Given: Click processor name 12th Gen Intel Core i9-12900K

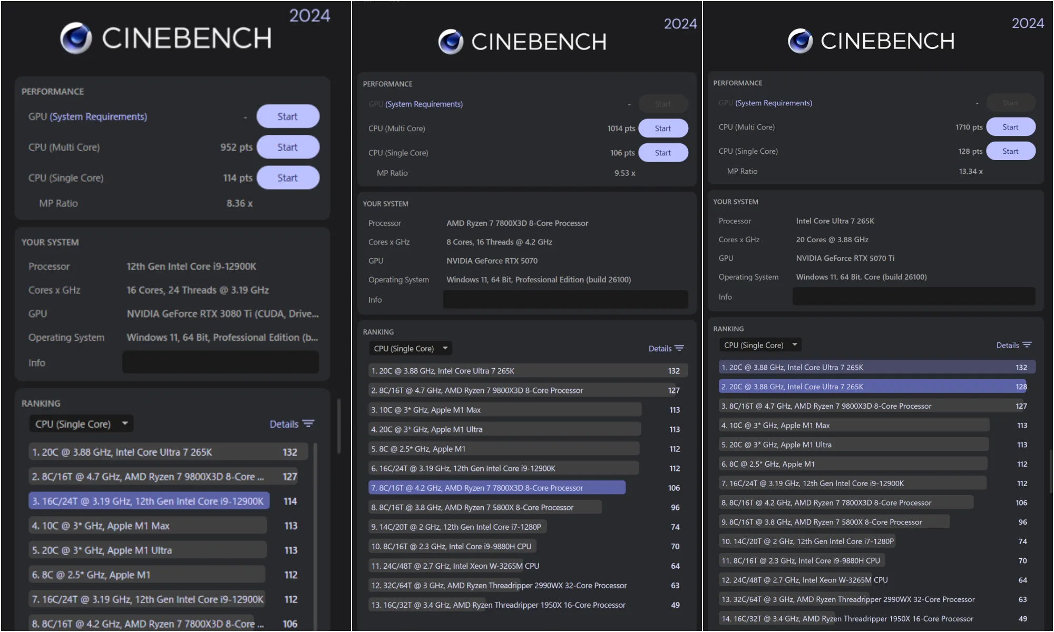Looking at the screenshot, I should (x=191, y=266).
